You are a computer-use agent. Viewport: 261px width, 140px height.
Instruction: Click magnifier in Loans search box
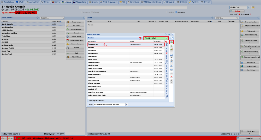tap(237, 18)
